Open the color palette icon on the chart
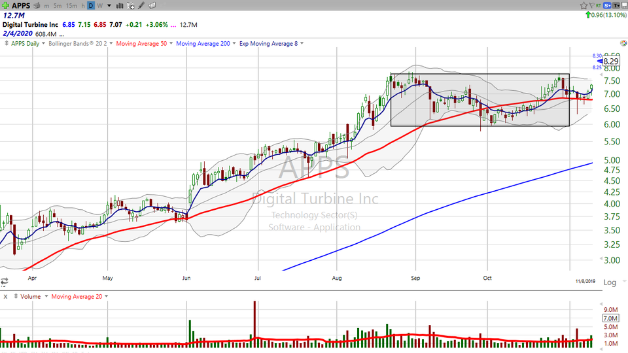This screenshot has width=628, height=353. click(623, 43)
